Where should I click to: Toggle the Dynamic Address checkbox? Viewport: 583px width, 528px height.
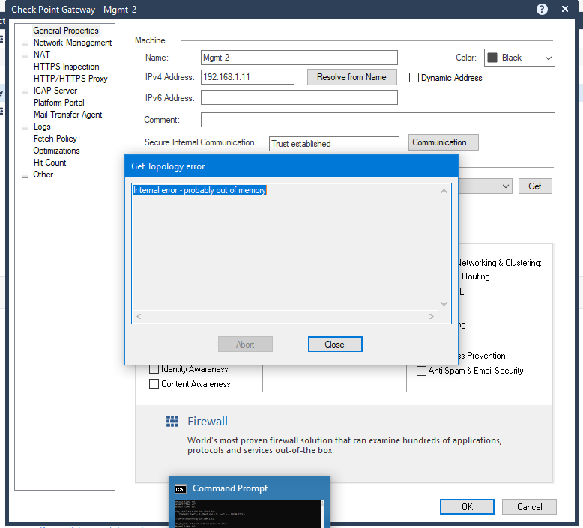[414, 78]
